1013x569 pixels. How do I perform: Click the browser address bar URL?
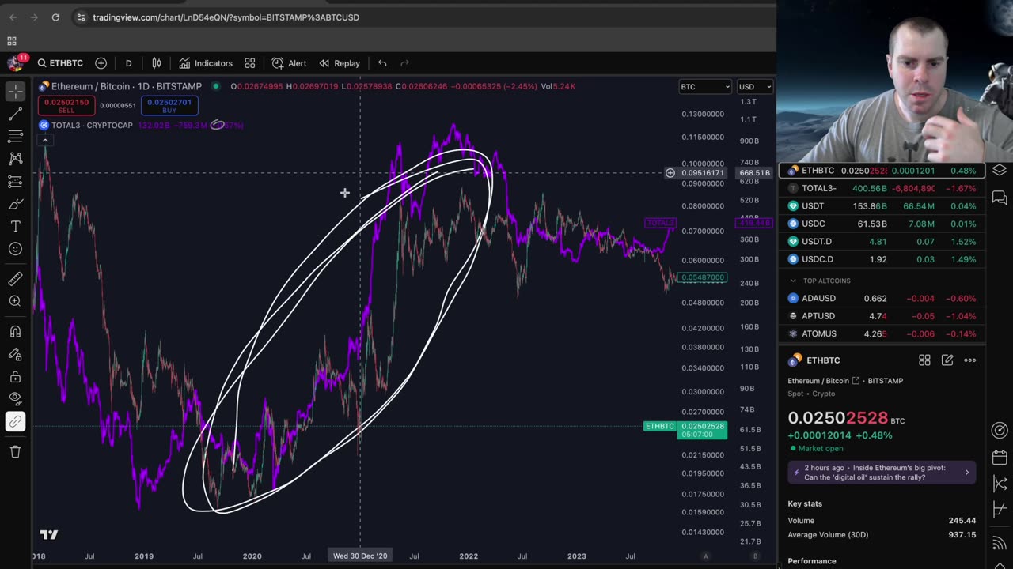(x=226, y=17)
